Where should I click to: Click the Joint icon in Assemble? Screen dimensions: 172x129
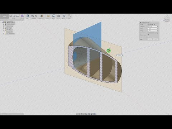pos(36,16)
